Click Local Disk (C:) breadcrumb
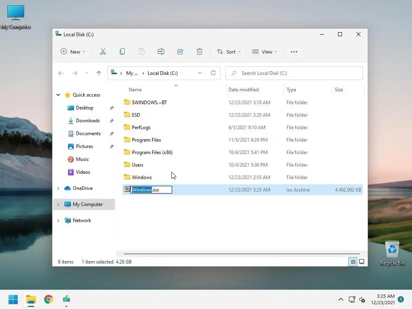This screenshot has height=309, width=412. [x=163, y=73]
